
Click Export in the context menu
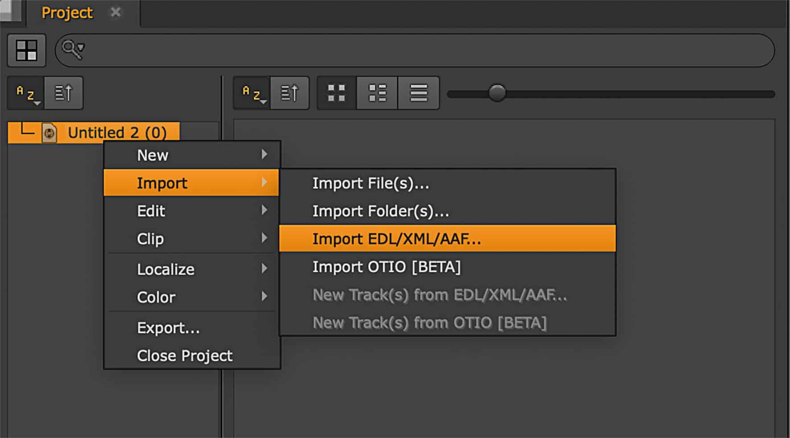click(169, 328)
